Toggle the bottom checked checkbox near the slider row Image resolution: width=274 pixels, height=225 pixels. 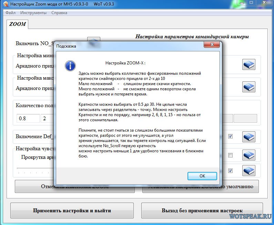coord(231,171)
